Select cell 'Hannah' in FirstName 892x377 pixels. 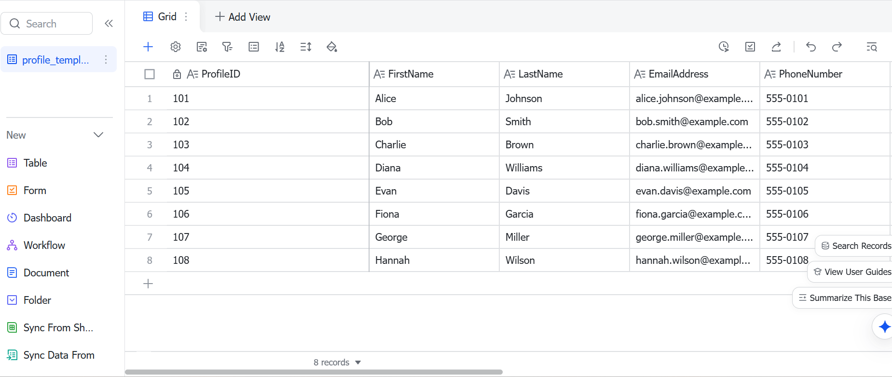(434, 260)
